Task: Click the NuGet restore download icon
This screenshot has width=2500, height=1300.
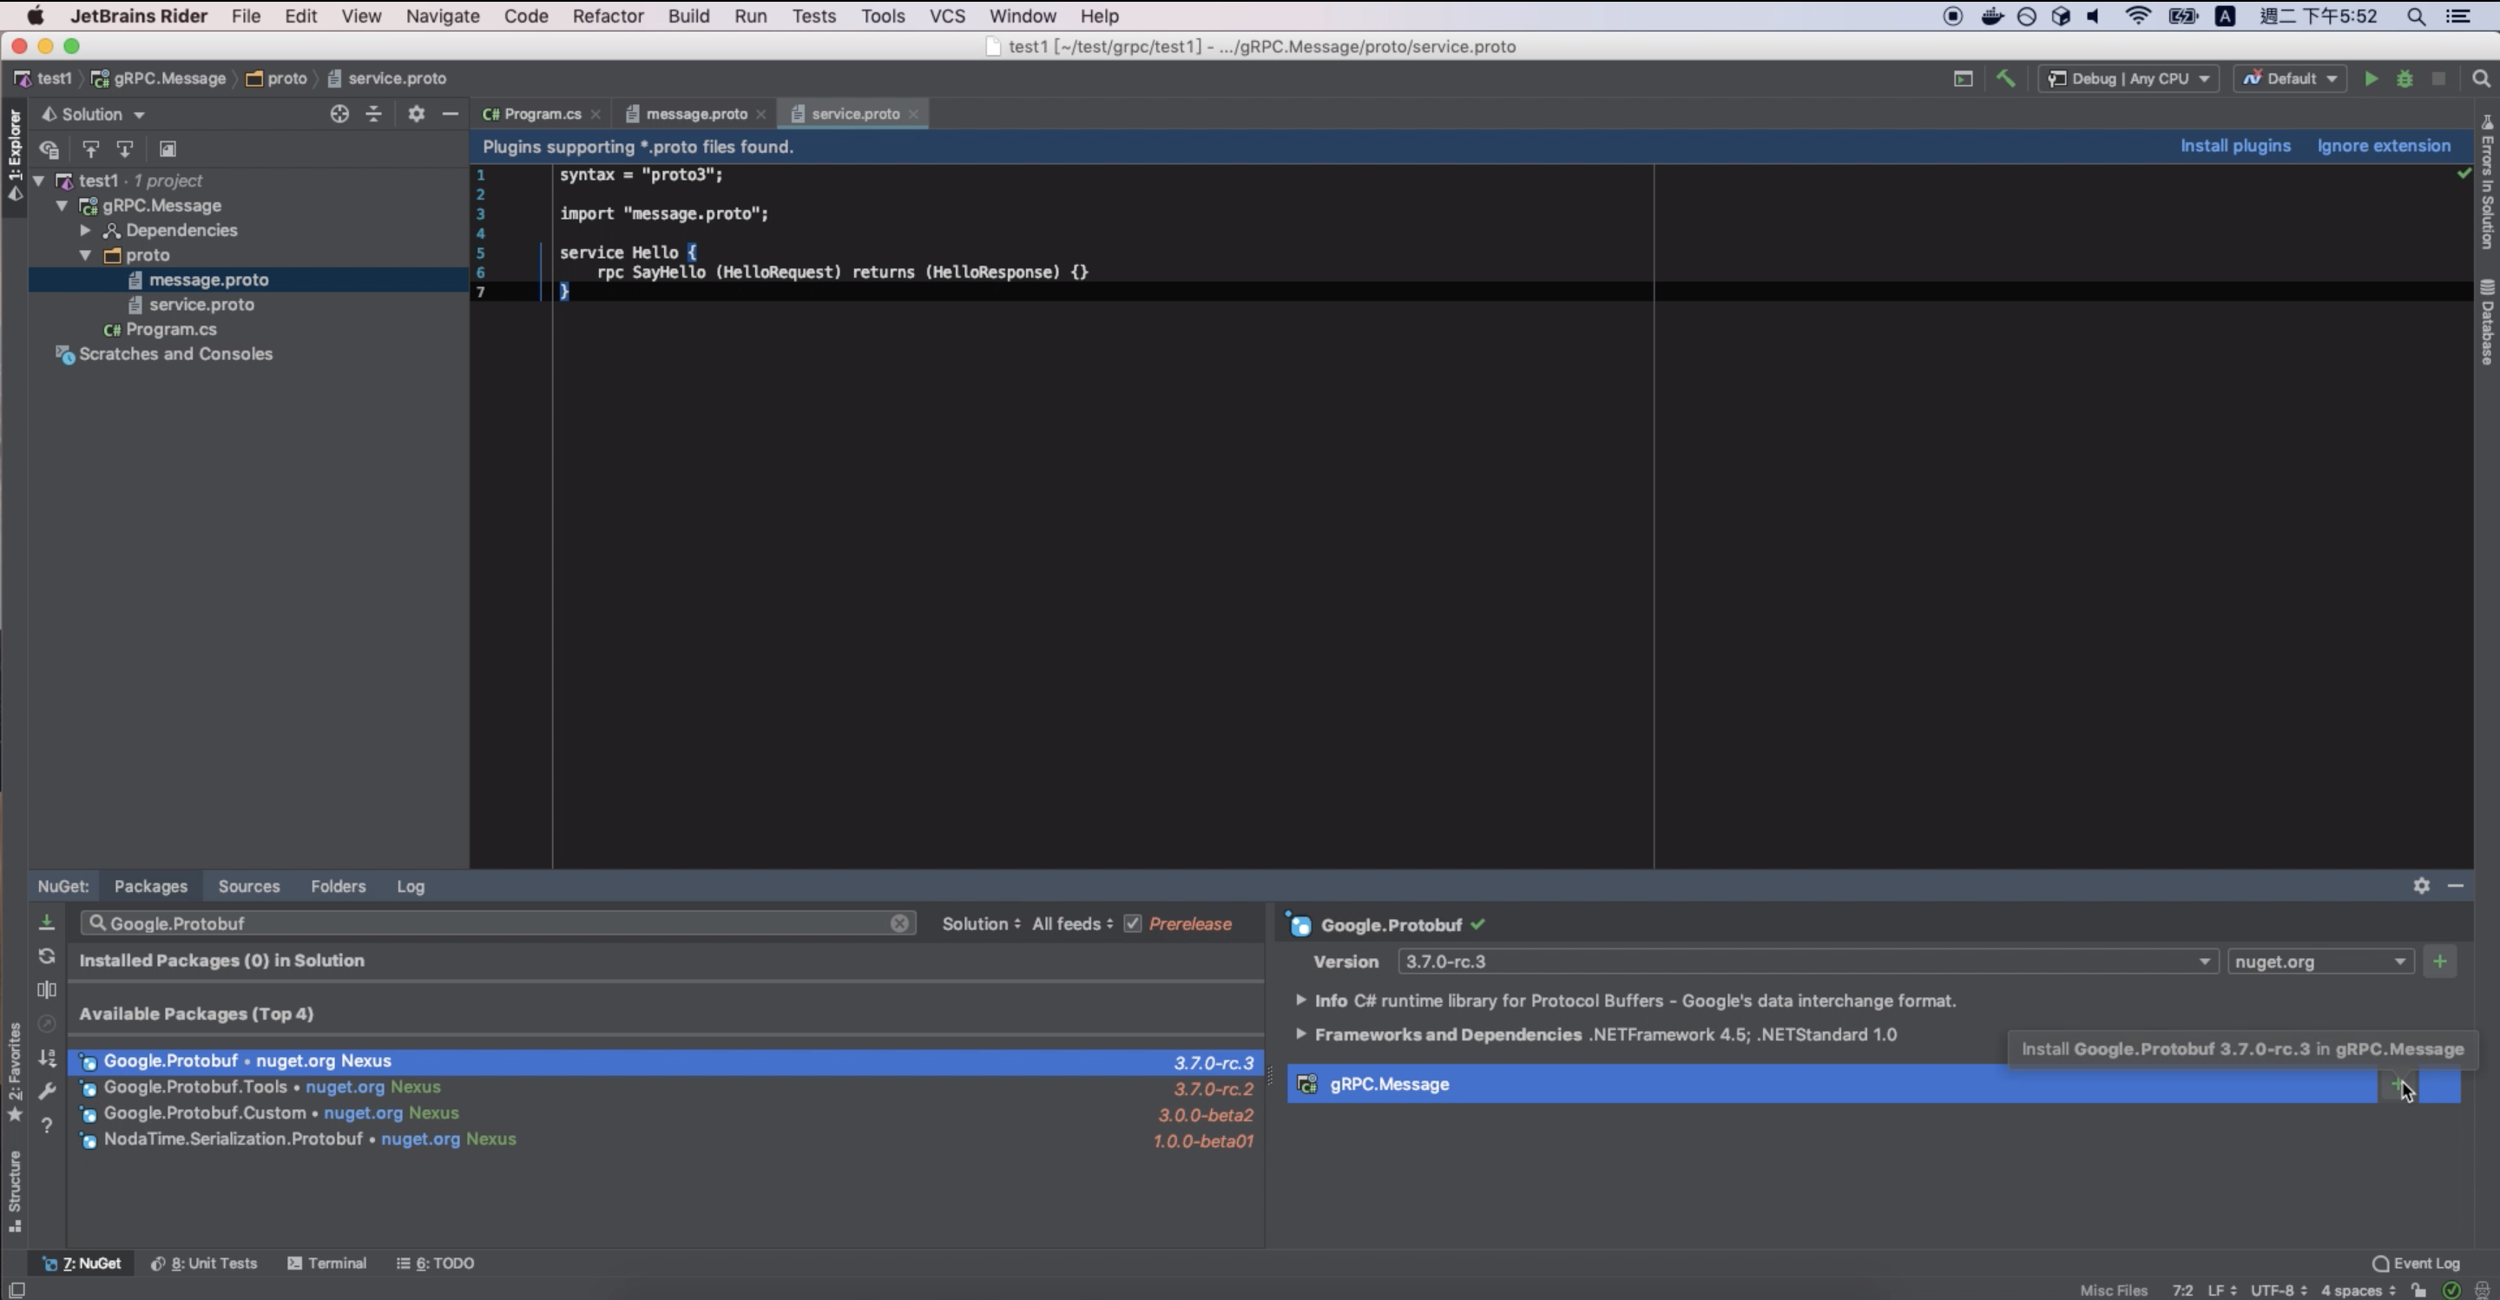Action: 47,922
